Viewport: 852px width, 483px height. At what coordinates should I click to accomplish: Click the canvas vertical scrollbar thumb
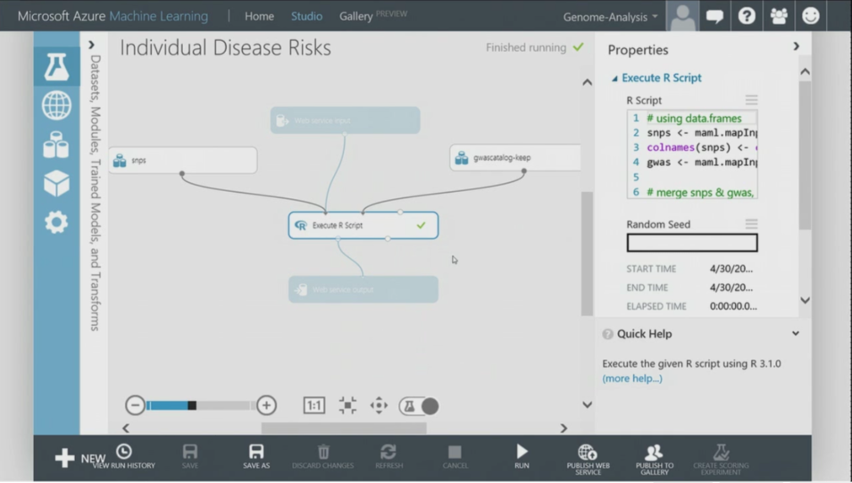(x=587, y=254)
